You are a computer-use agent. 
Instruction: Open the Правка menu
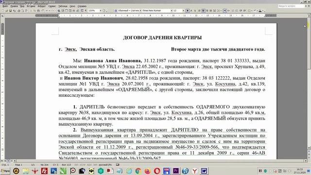14,6
